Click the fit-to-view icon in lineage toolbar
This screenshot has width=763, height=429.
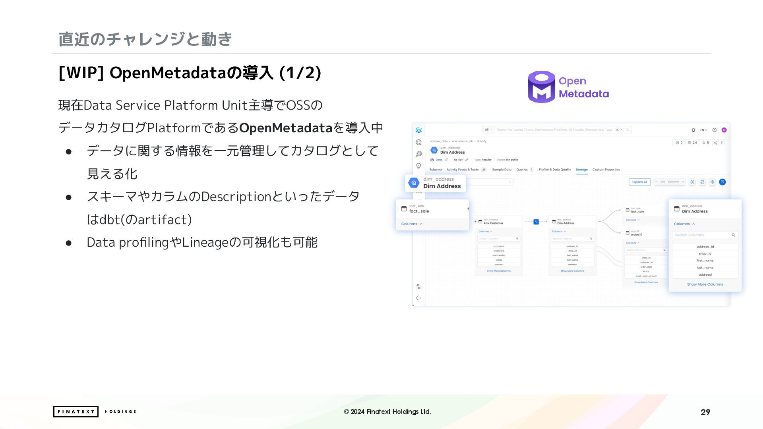(692, 182)
